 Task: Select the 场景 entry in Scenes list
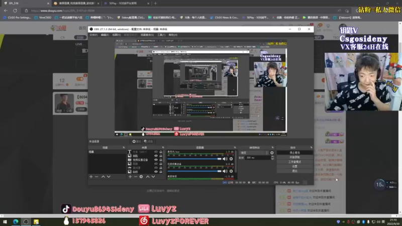coord(107,152)
